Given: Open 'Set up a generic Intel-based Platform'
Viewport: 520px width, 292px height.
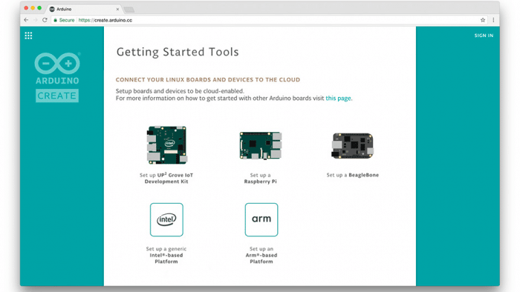Looking at the screenshot, I should [166, 255].
